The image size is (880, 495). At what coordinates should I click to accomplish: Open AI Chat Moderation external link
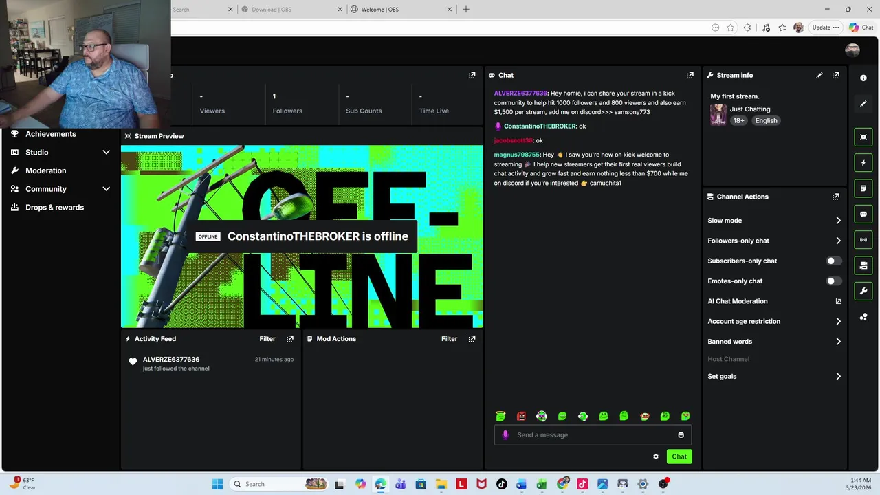pos(838,301)
